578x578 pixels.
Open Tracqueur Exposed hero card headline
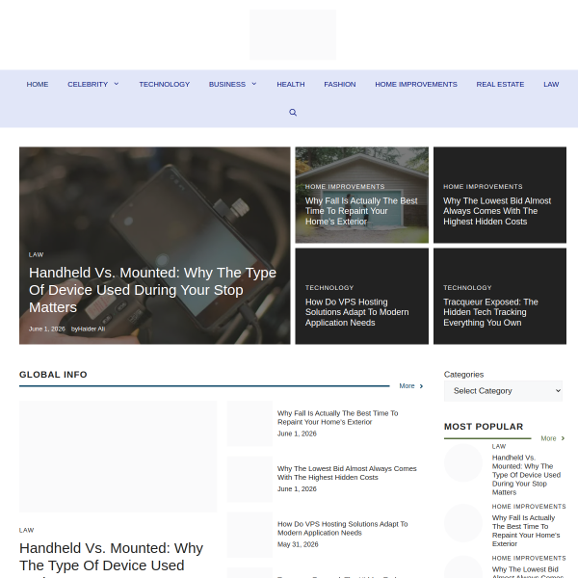coord(490,312)
